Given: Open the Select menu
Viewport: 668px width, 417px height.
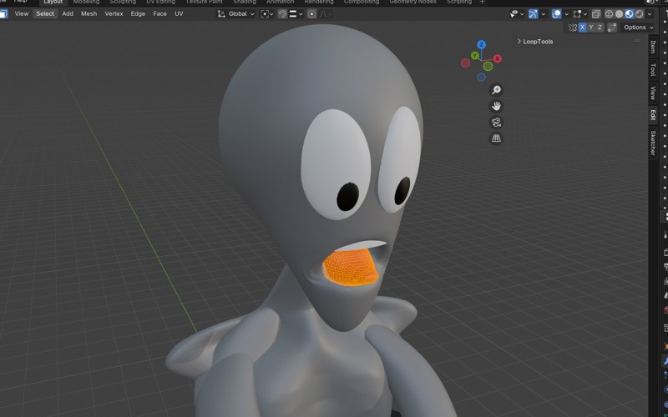Looking at the screenshot, I should 45,14.
